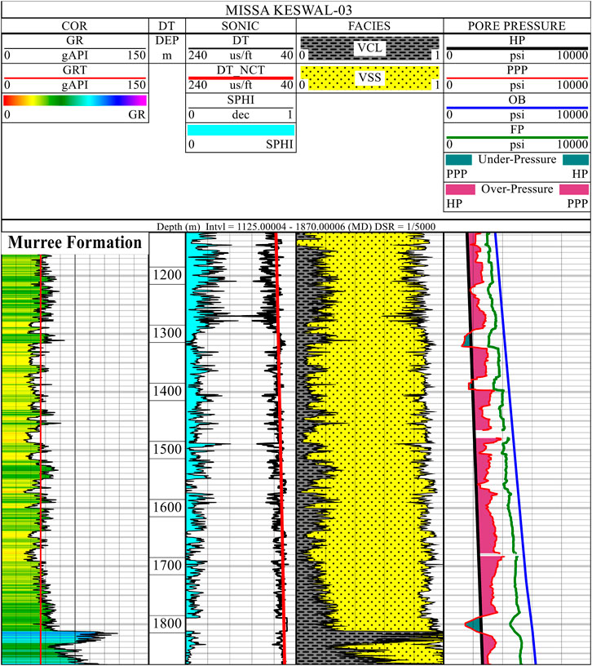Click the PPP pressure curve label

pos(517,70)
